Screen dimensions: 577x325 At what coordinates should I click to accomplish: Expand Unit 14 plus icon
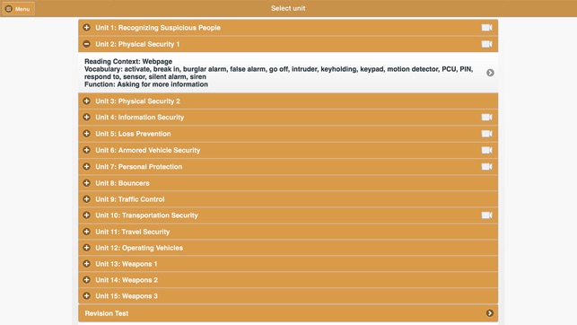coord(86,280)
